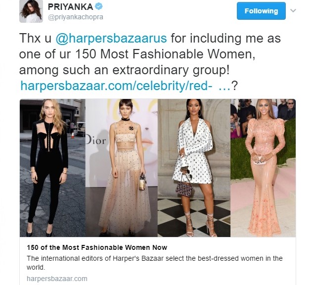Click the card description about international editors
The image size is (312, 285).
point(155,263)
